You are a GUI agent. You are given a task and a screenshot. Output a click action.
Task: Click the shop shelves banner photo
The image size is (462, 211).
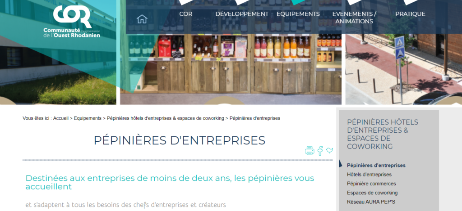231,69
